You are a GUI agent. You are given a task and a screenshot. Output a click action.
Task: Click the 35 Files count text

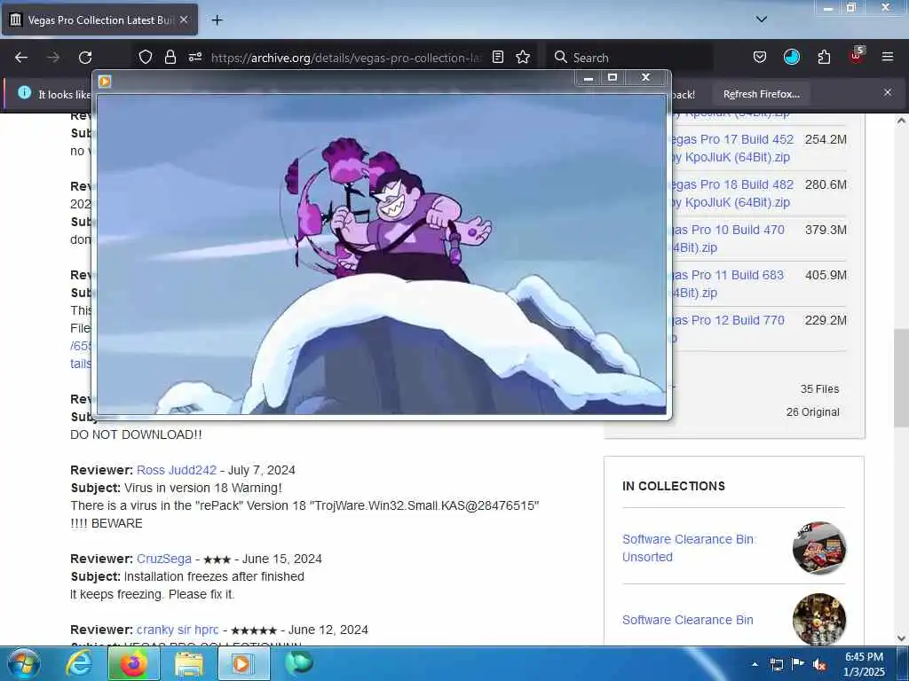click(x=819, y=389)
